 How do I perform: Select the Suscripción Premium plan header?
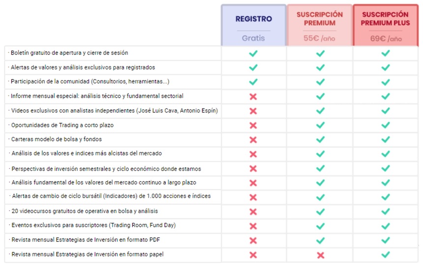click(x=320, y=19)
